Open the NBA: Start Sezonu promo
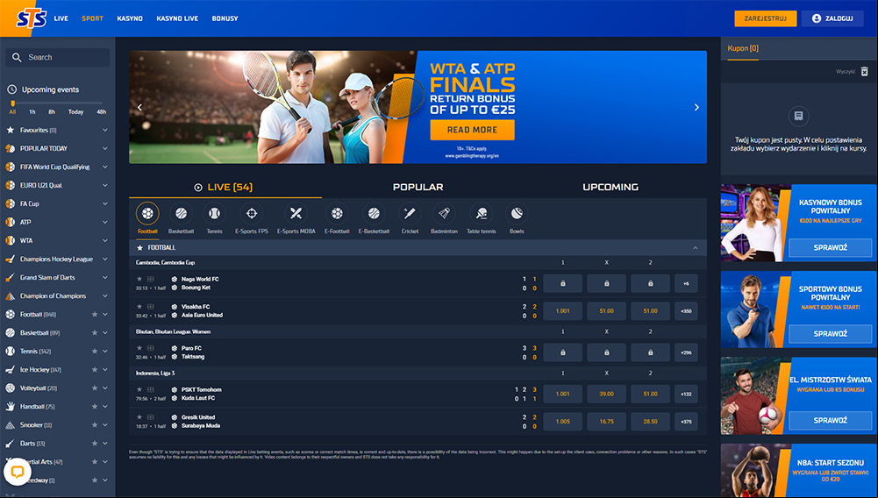Screen dimensions: 878x498 (799, 471)
